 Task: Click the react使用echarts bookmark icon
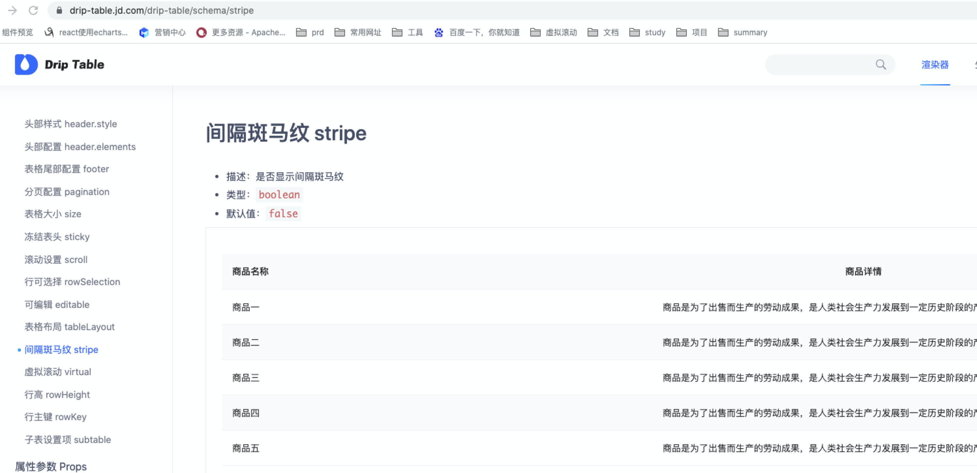coord(47,32)
